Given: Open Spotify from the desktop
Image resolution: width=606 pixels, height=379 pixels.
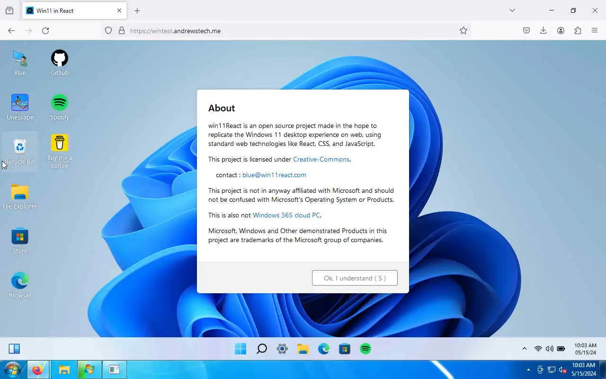Looking at the screenshot, I should tap(60, 107).
